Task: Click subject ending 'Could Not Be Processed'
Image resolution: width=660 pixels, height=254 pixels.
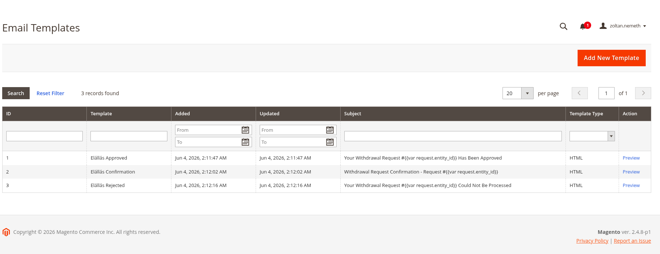Action: click(428, 186)
